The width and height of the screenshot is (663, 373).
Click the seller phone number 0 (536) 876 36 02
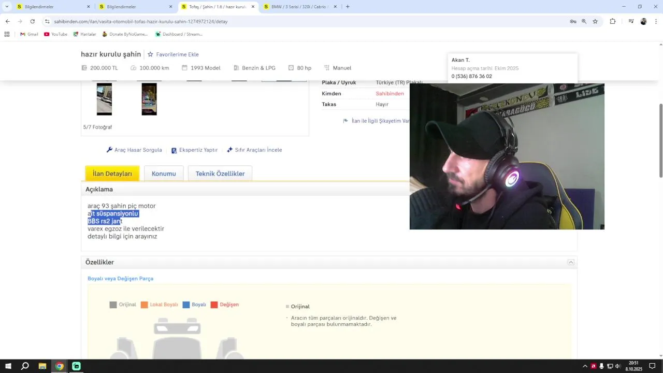click(471, 76)
